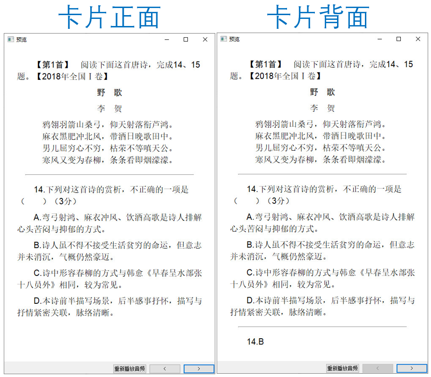Click 【2018年全国Ⅰ卷】 label in back window
Screen dimensions: 431x377
(285, 76)
